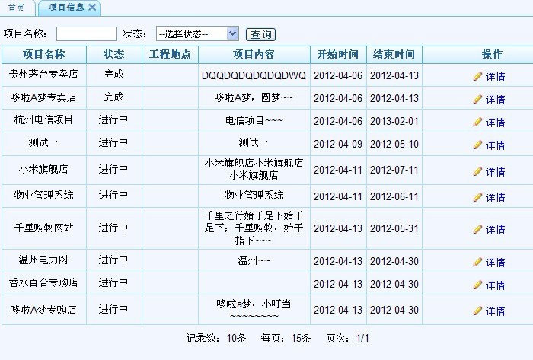The width and height of the screenshot is (533, 360).
Task: Select the 项目信息 tab
Action: [x=65, y=8]
